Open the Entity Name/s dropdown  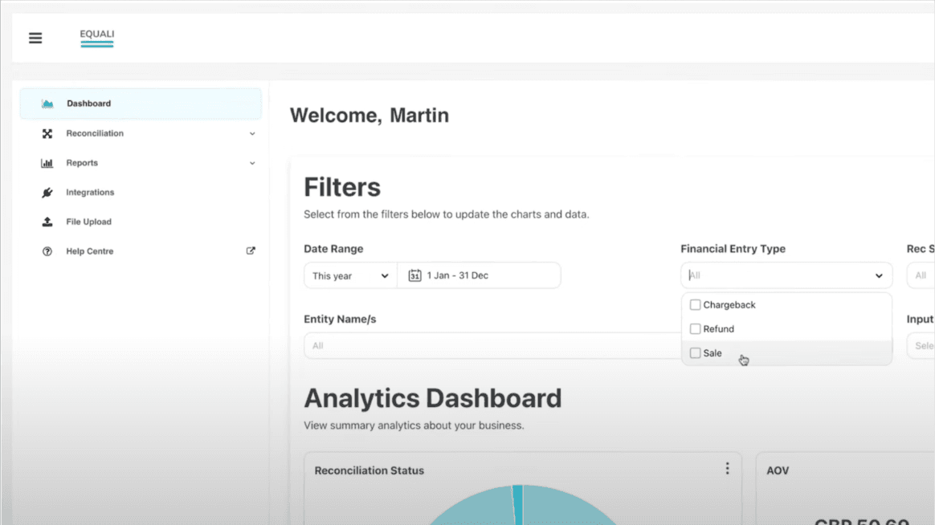point(492,346)
